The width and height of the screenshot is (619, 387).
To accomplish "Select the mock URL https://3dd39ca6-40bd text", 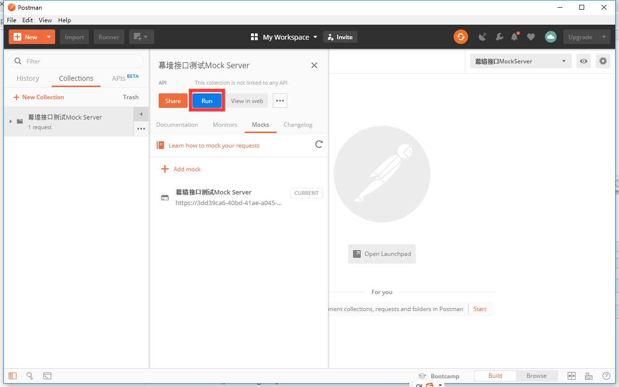I will 229,203.
